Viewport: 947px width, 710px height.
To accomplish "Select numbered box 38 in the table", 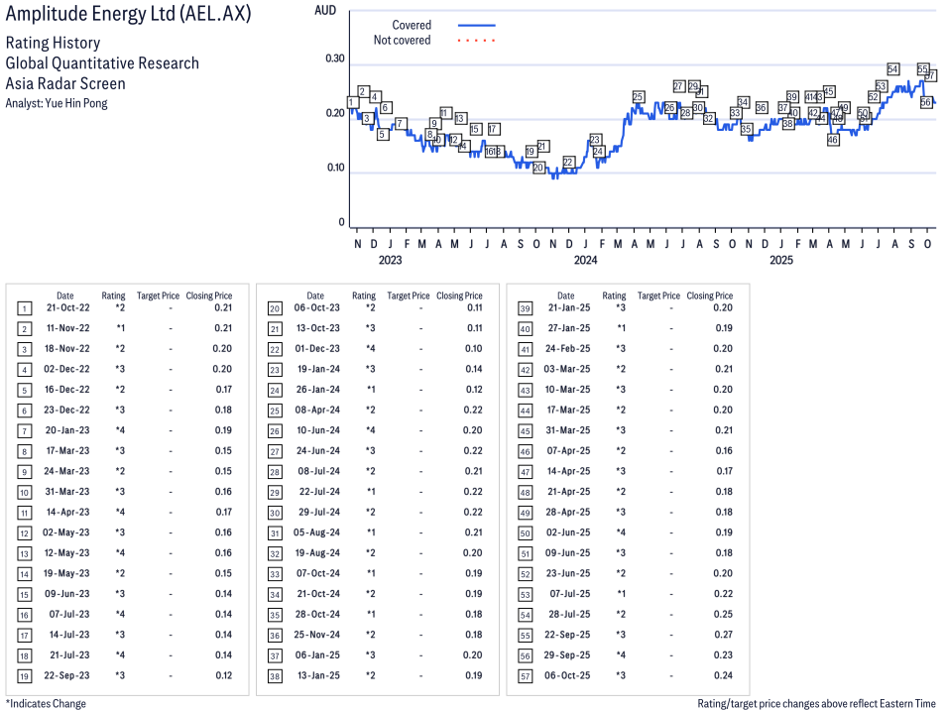I will click(x=275, y=675).
